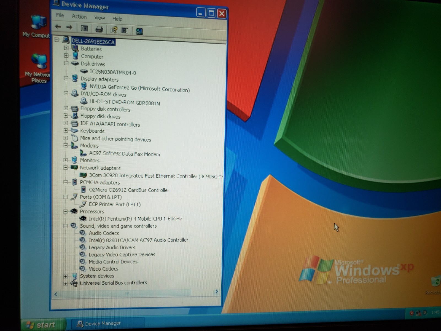Expand the Floppy disk drives node
This screenshot has width=441, height=331.
tap(66, 116)
